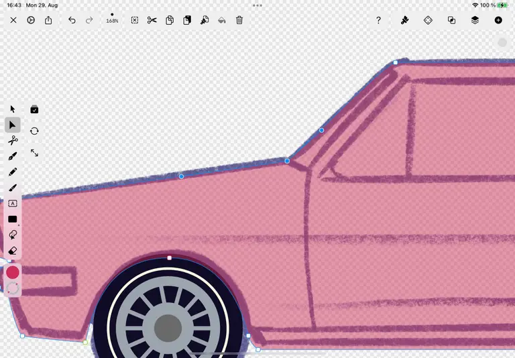Tap the black plus Library button
Image resolution: width=515 pixels, height=358 pixels.
point(498,20)
